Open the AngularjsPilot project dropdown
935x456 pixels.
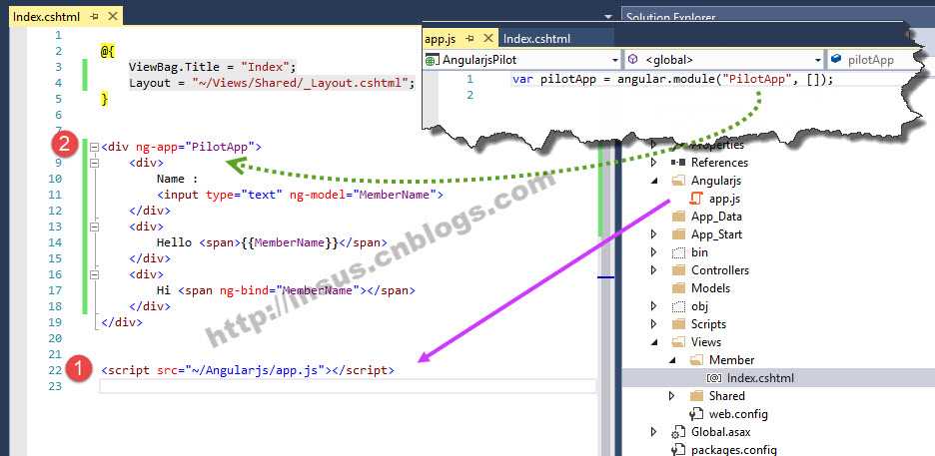[x=614, y=60]
